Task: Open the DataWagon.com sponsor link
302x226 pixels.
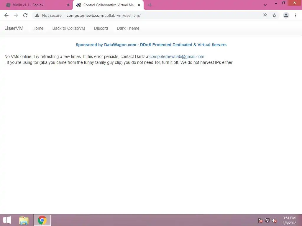Action: pyautogui.click(x=151, y=45)
